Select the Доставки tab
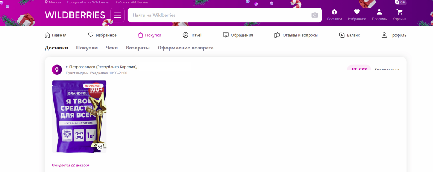Image resolution: width=433 pixels, height=172 pixels. pyautogui.click(x=56, y=48)
